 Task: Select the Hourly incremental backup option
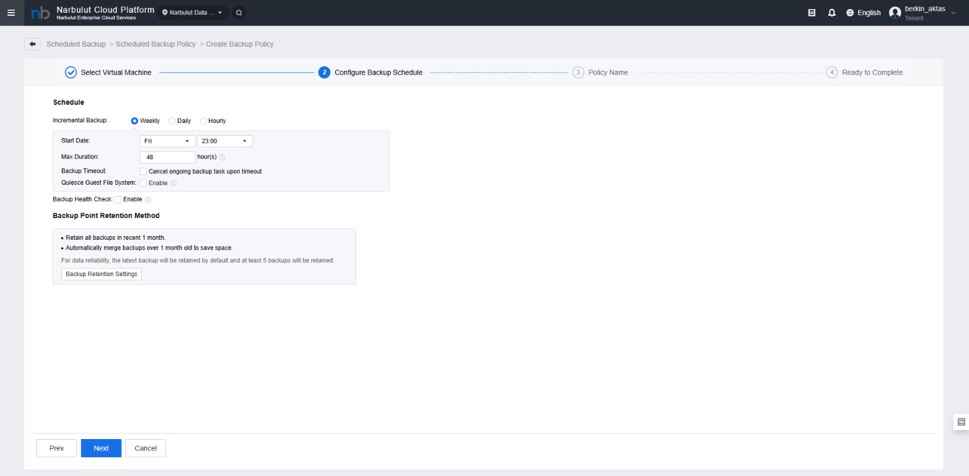point(203,121)
